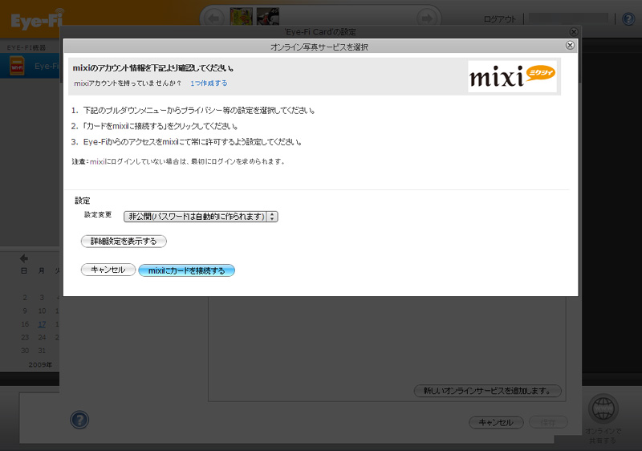The height and width of the screenshot is (451, 642).
Task: Select the first photo thumbnail in the top bar
Action: point(242,16)
